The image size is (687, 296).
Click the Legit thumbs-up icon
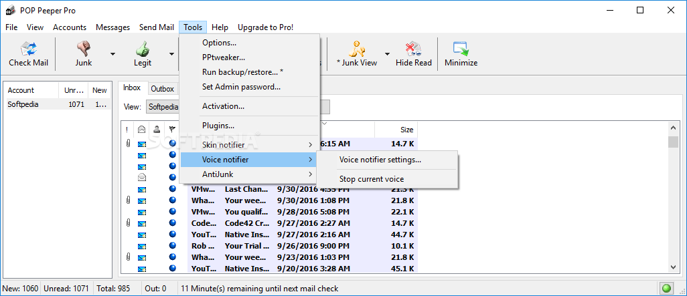143,49
